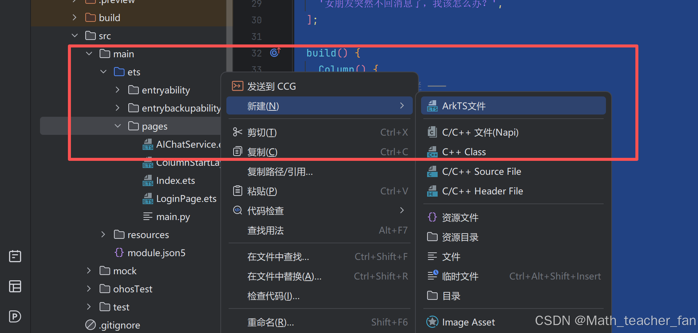Click the note-shaped icon in the left tool strip
Screen dimensions: 698x333
click(15, 256)
